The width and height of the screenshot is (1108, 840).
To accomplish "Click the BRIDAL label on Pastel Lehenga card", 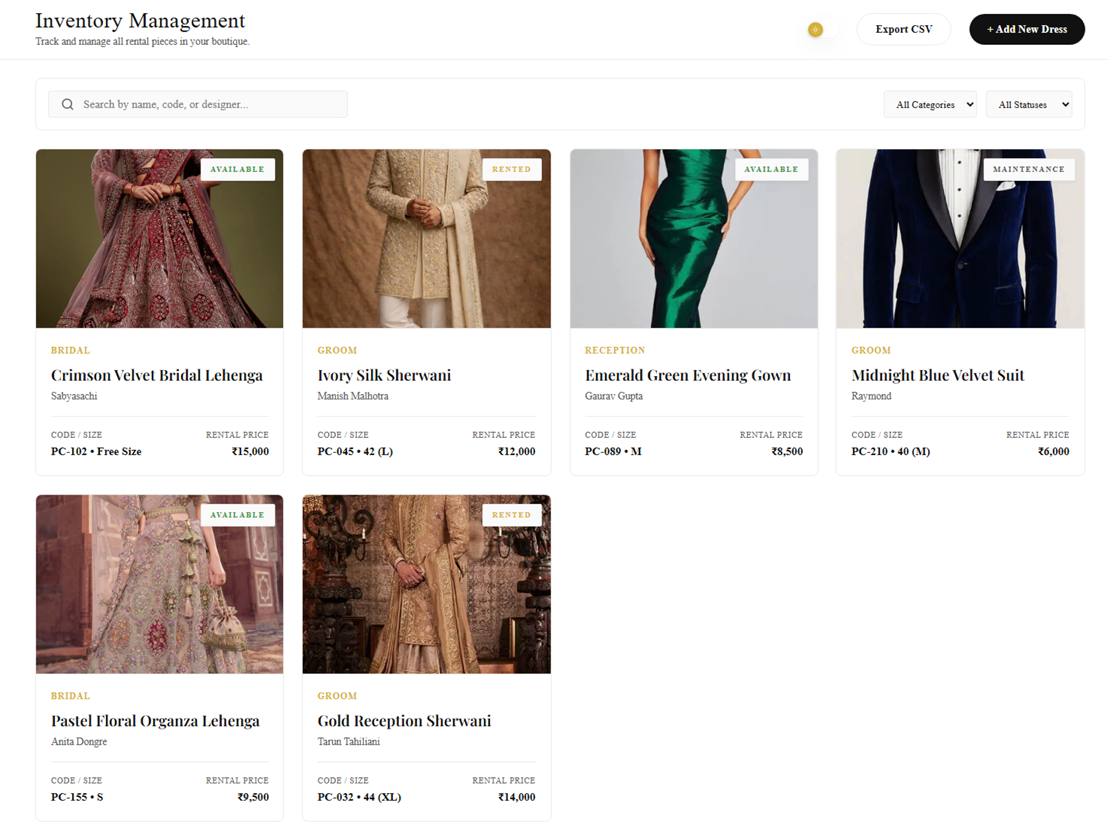I will tap(70, 696).
